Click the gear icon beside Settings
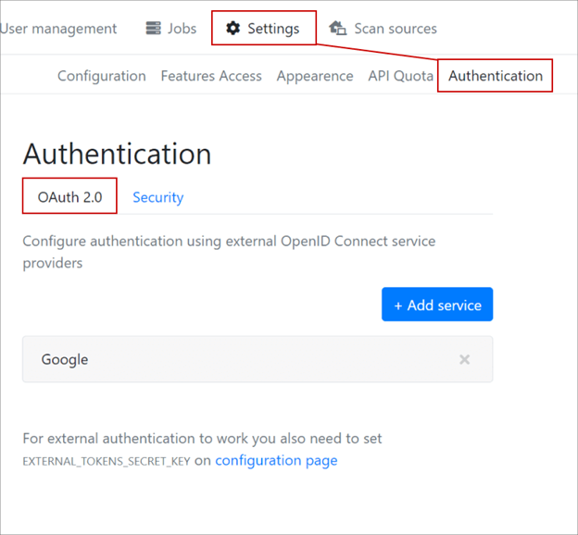Viewport: 578px width, 535px height. (233, 29)
